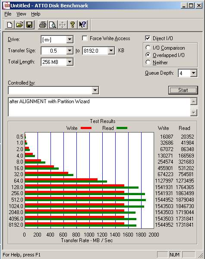Click the description box's down scroll arrow
Viewport: 205px width, 259px height.
tap(194, 113)
